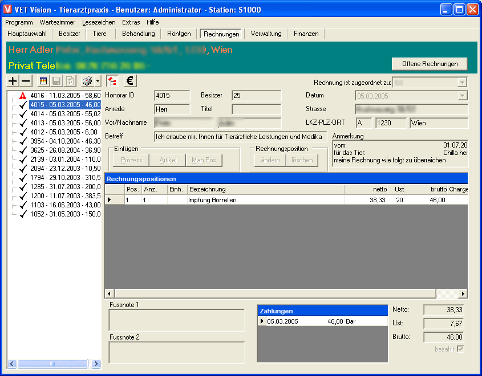This screenshot has width=482, height=376.
Task: Remove the invoice with the minus icon
Action: [26, 81]
